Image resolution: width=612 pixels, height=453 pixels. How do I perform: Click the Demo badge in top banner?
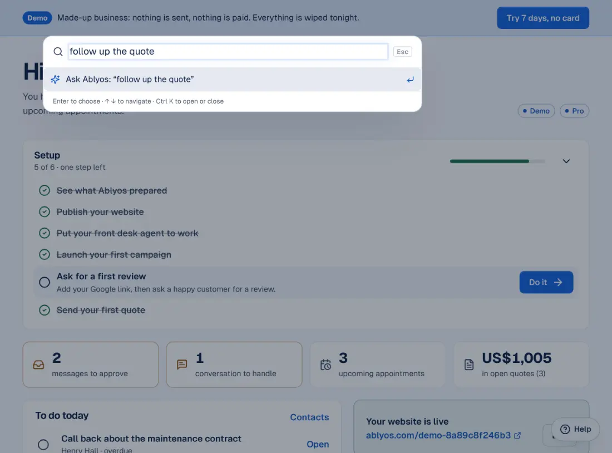pos(37,18)
